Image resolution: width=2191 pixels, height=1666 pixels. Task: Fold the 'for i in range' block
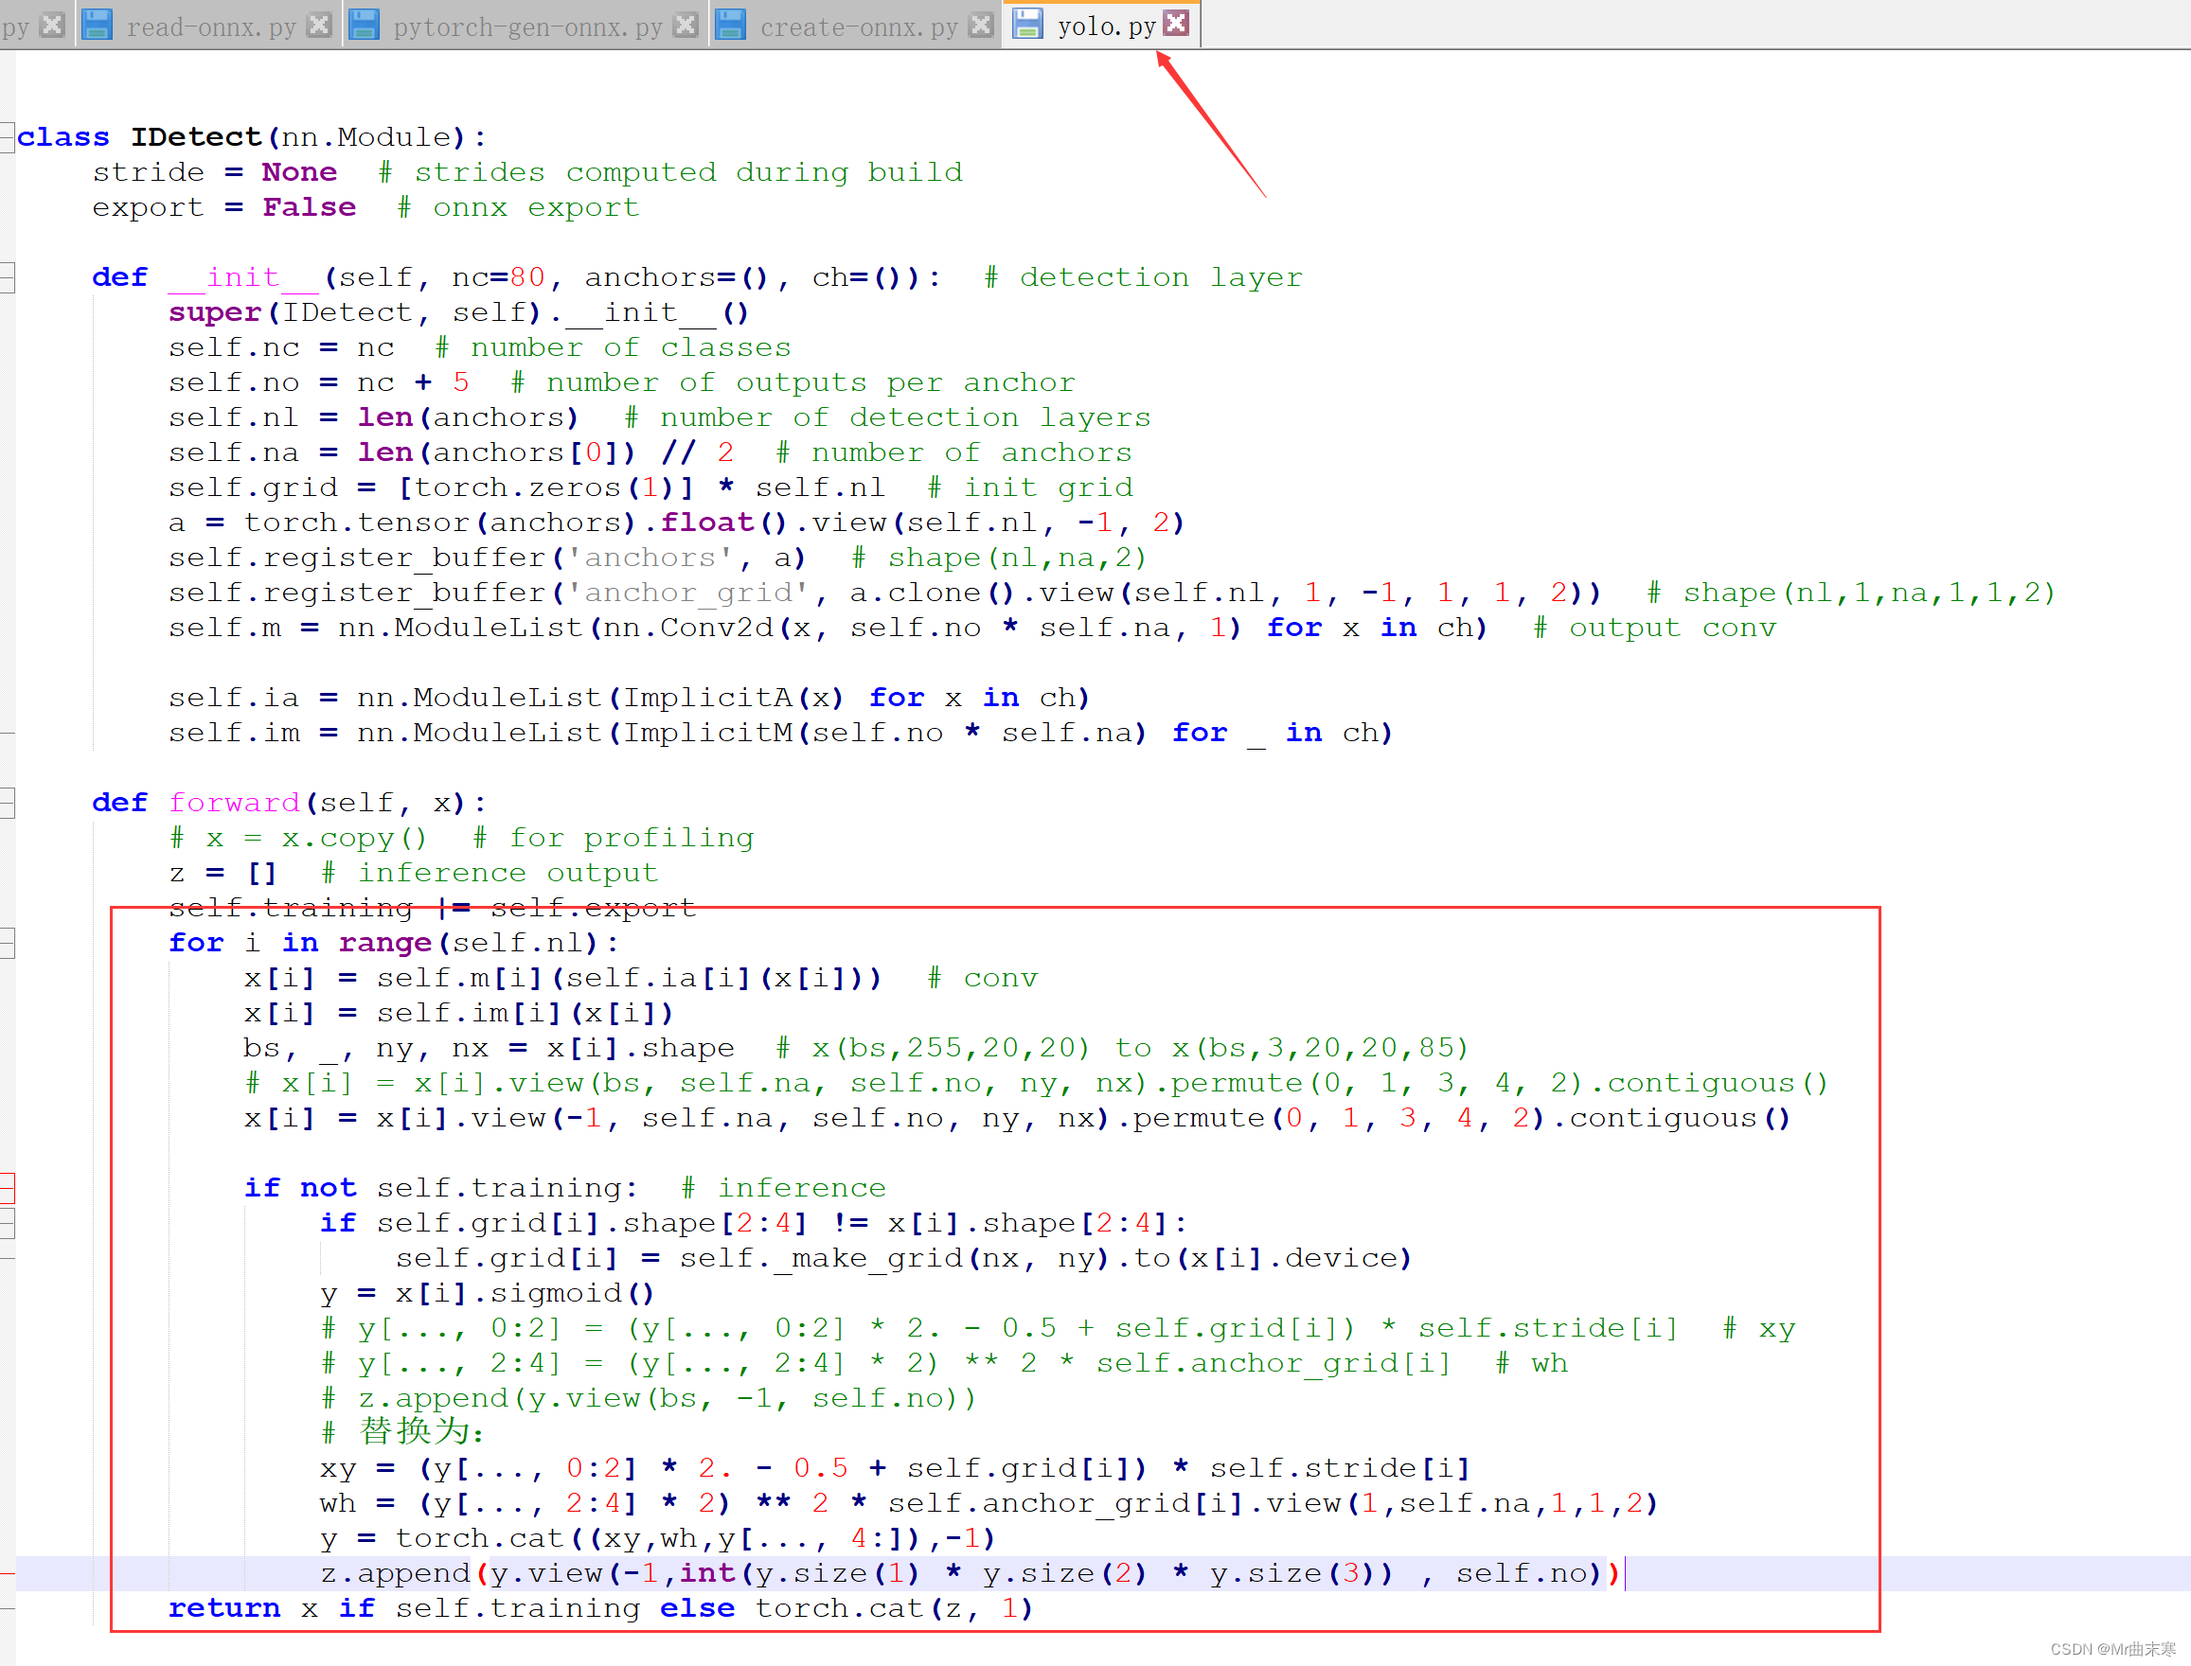click(7, 942)
